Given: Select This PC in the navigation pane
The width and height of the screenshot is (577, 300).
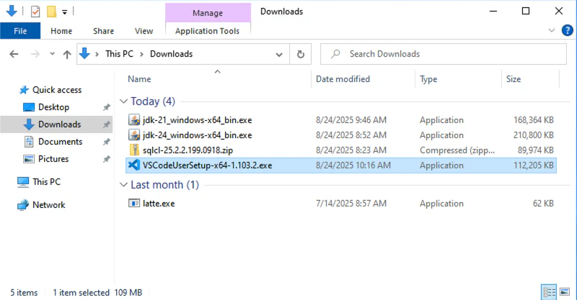Looking at the screenshot, I should pyautogui.click(x=46, y=182).
